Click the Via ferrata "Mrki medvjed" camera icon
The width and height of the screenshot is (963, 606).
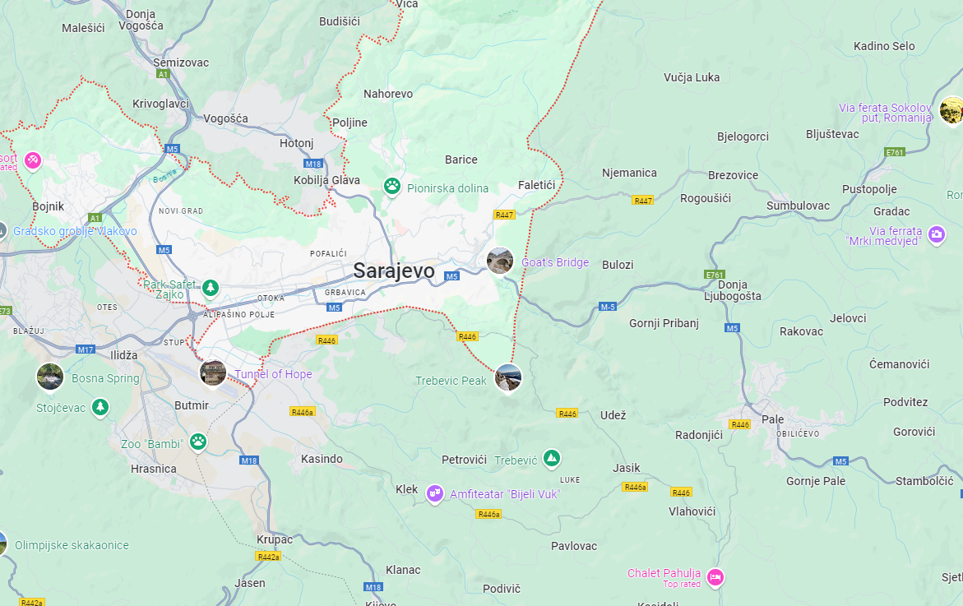click(x=936, y=234)
